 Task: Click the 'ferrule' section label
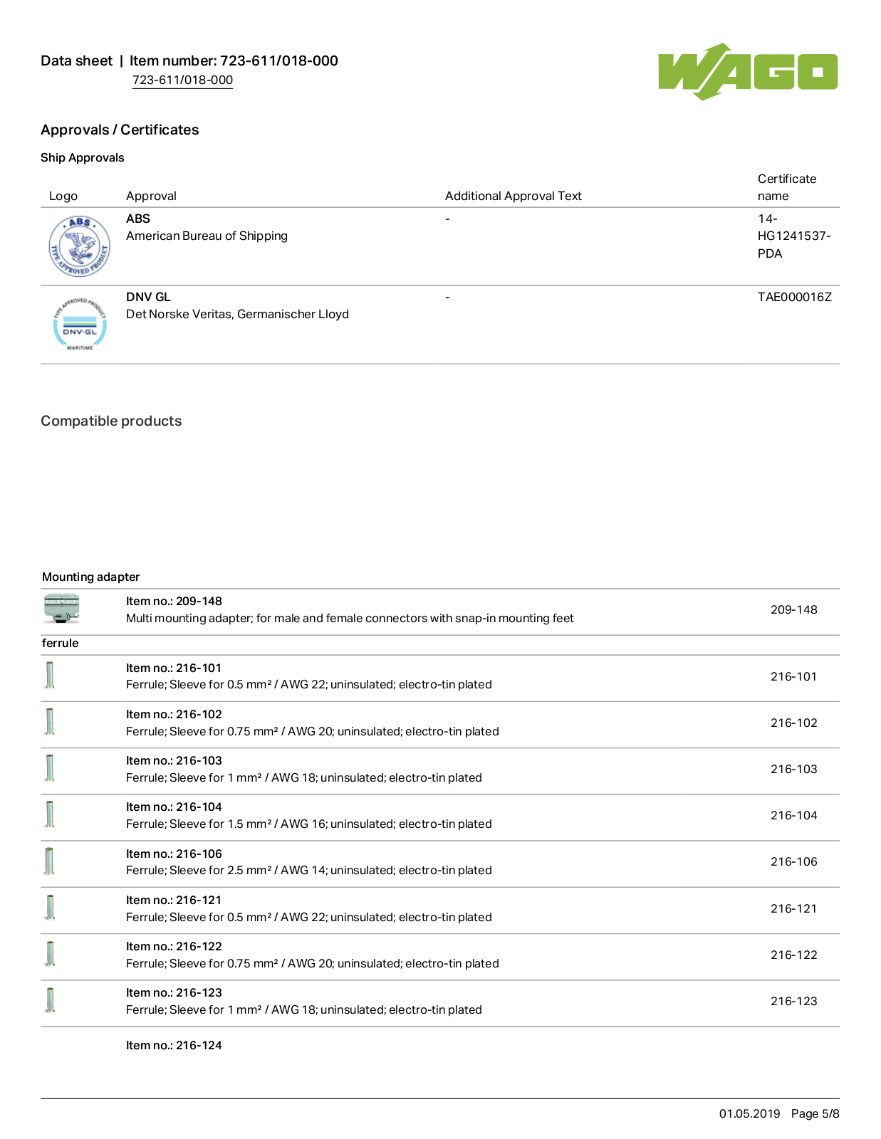pos(61,643)
